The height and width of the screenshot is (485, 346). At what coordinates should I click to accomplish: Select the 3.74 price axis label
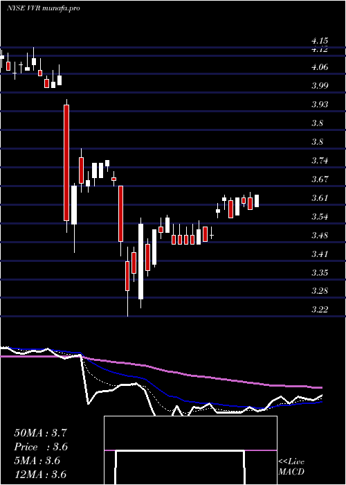[320, 161]
